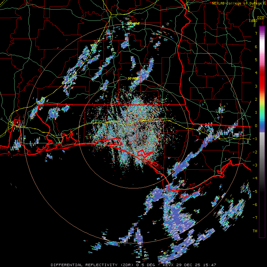Click the 3 tick label on color scale
267x267 pixels.
click(x=256, y=86)
